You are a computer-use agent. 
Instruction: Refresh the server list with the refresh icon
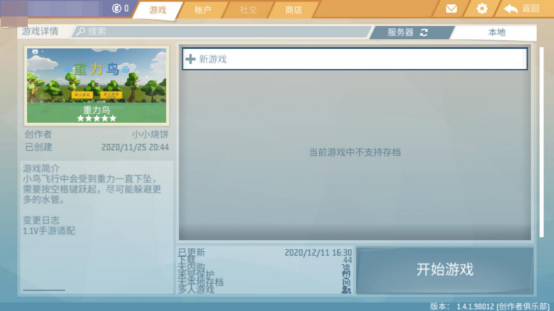[x=424, y=32]
